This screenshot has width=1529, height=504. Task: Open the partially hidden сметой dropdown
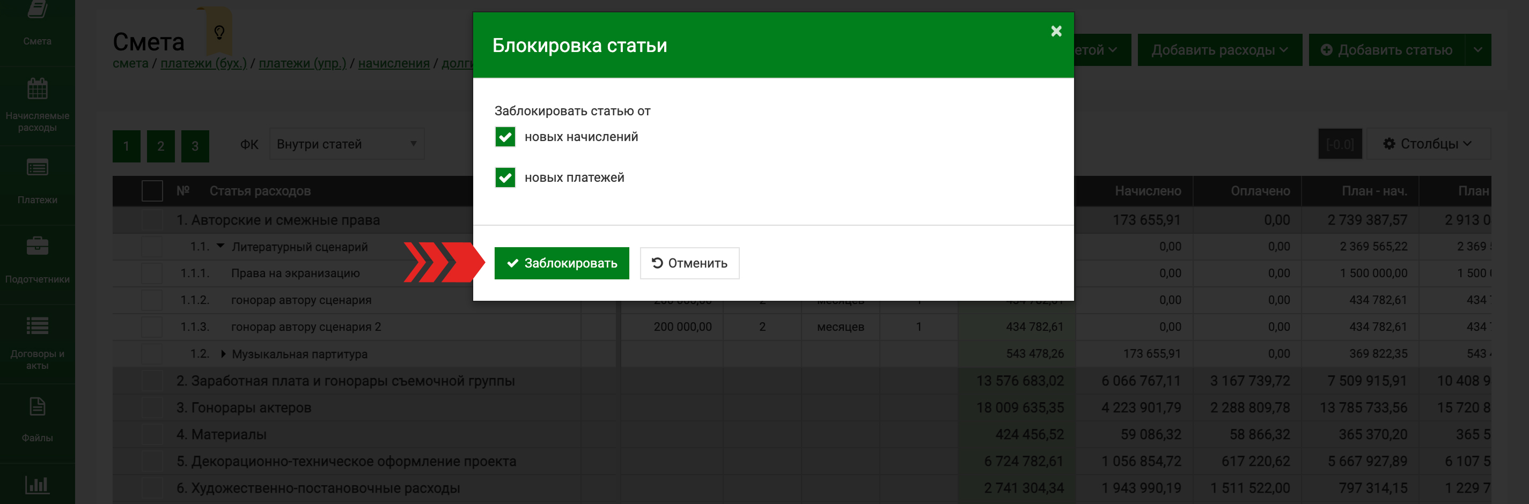[1102, 50]
